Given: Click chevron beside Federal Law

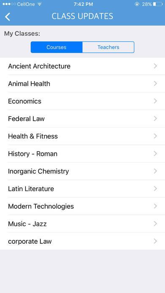Looking at the screenshot, I should [x=155, y=118].
